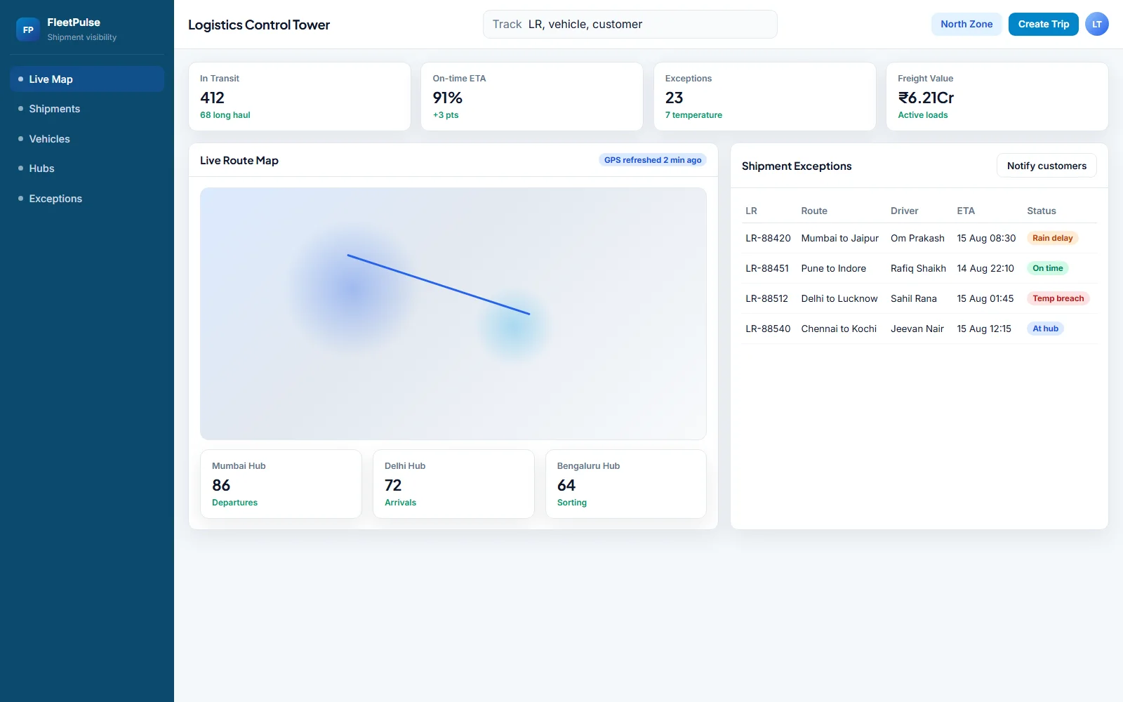This screenshot has height=702, width=1123.
Task: Click the Create Trip button
Action: (1044, 24)
